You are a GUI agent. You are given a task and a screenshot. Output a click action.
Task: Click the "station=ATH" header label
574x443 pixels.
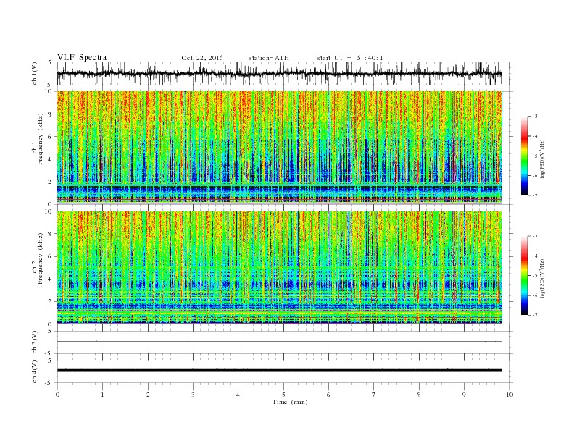click(269, 58)
